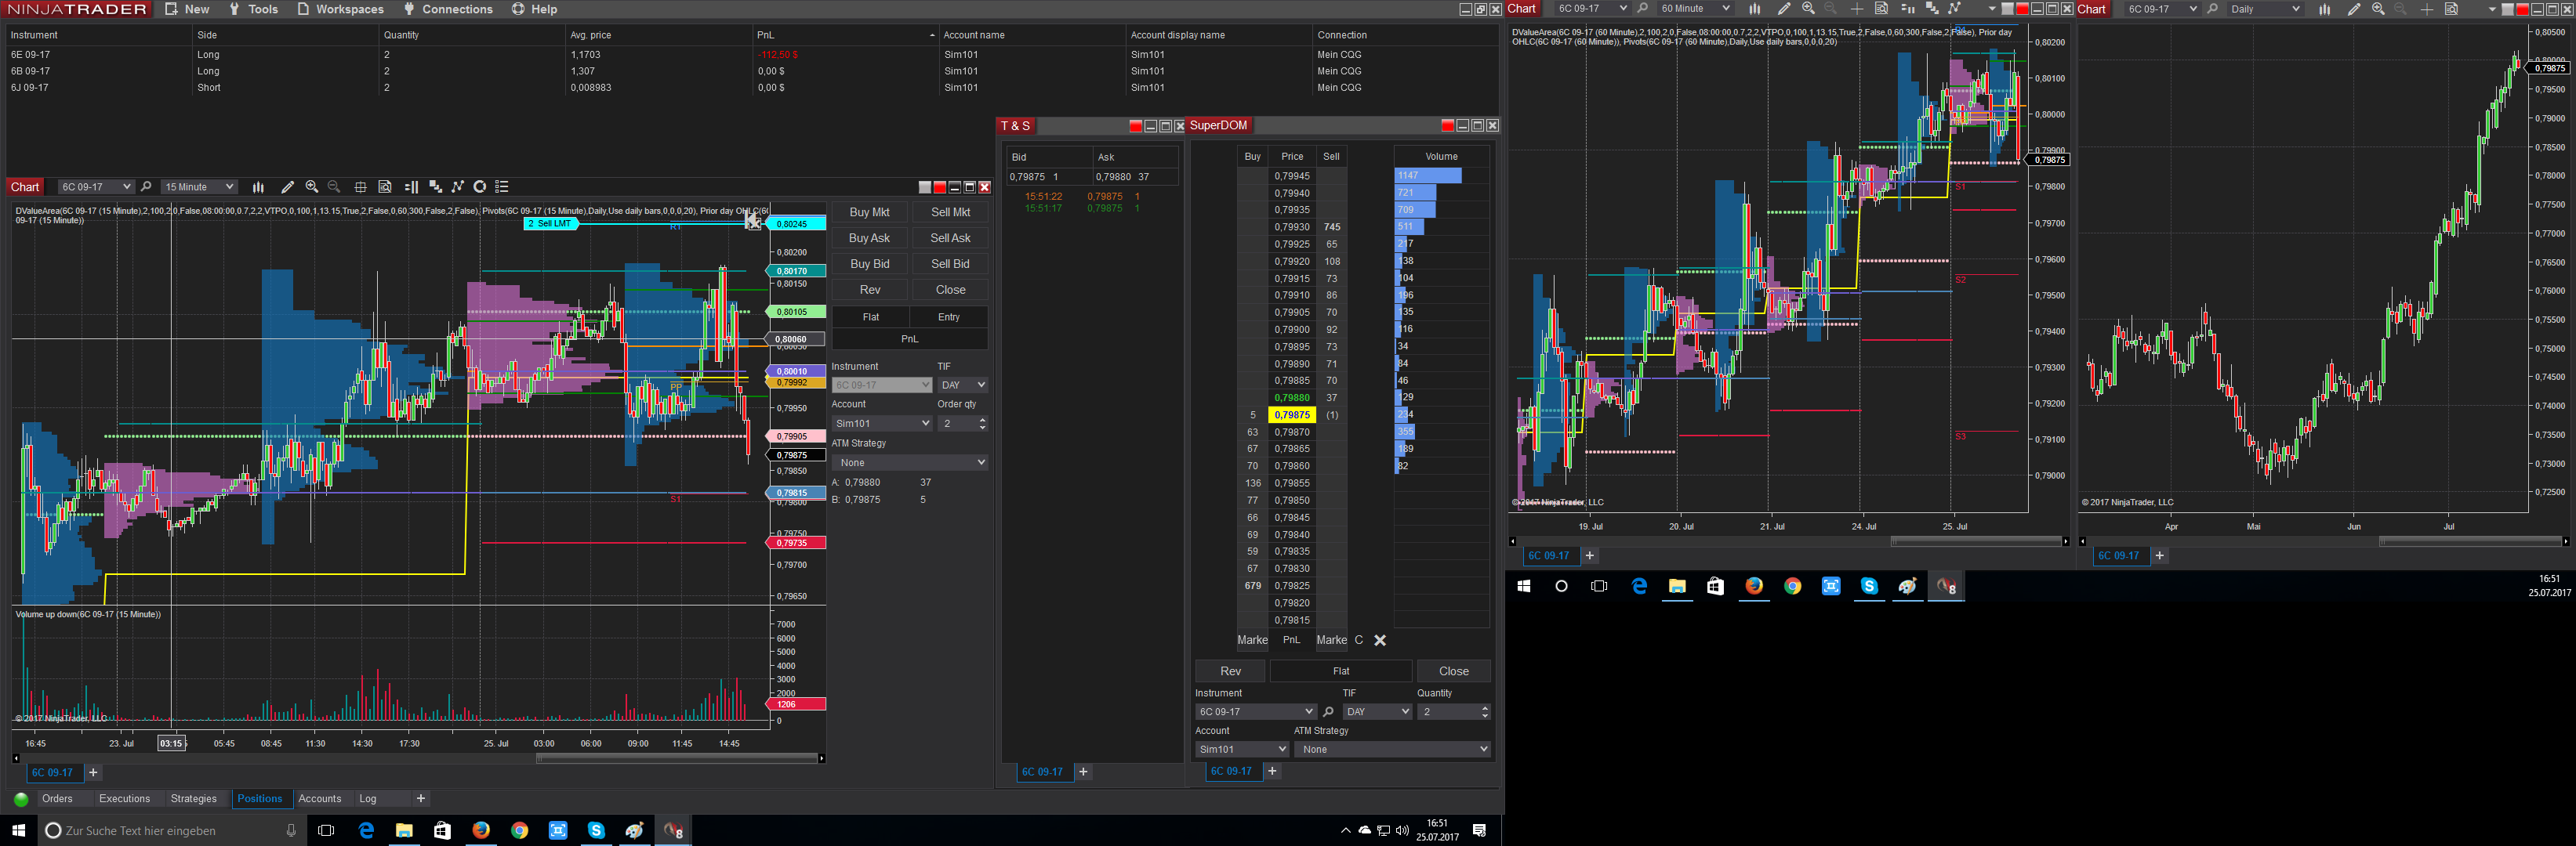Open the Daily interval dropdown

2265,9
